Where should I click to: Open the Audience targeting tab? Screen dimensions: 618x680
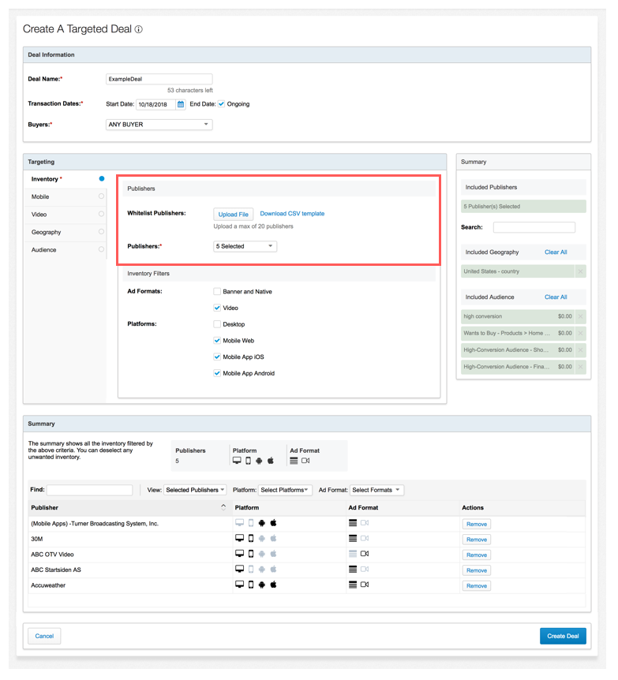44,250
